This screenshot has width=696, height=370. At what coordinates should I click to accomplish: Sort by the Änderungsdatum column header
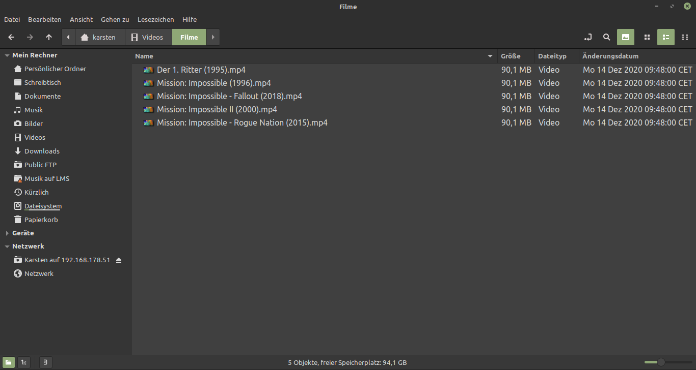(x=637, y=56)
